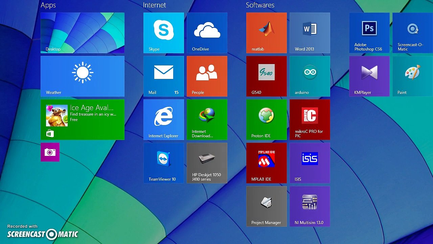433x244 pixels.
Task: Launch Internet Explorer
Action: coord(164,120)
